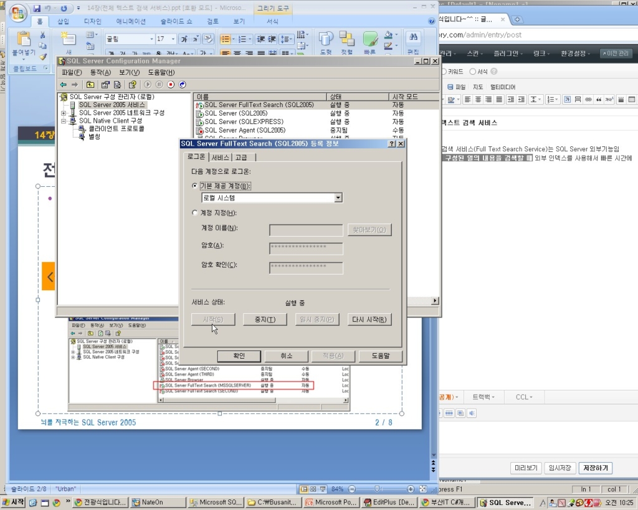638x510 pixels.
Task: Select 클라이언트 프로토콜 tree item
Action: tap(116, 128)
